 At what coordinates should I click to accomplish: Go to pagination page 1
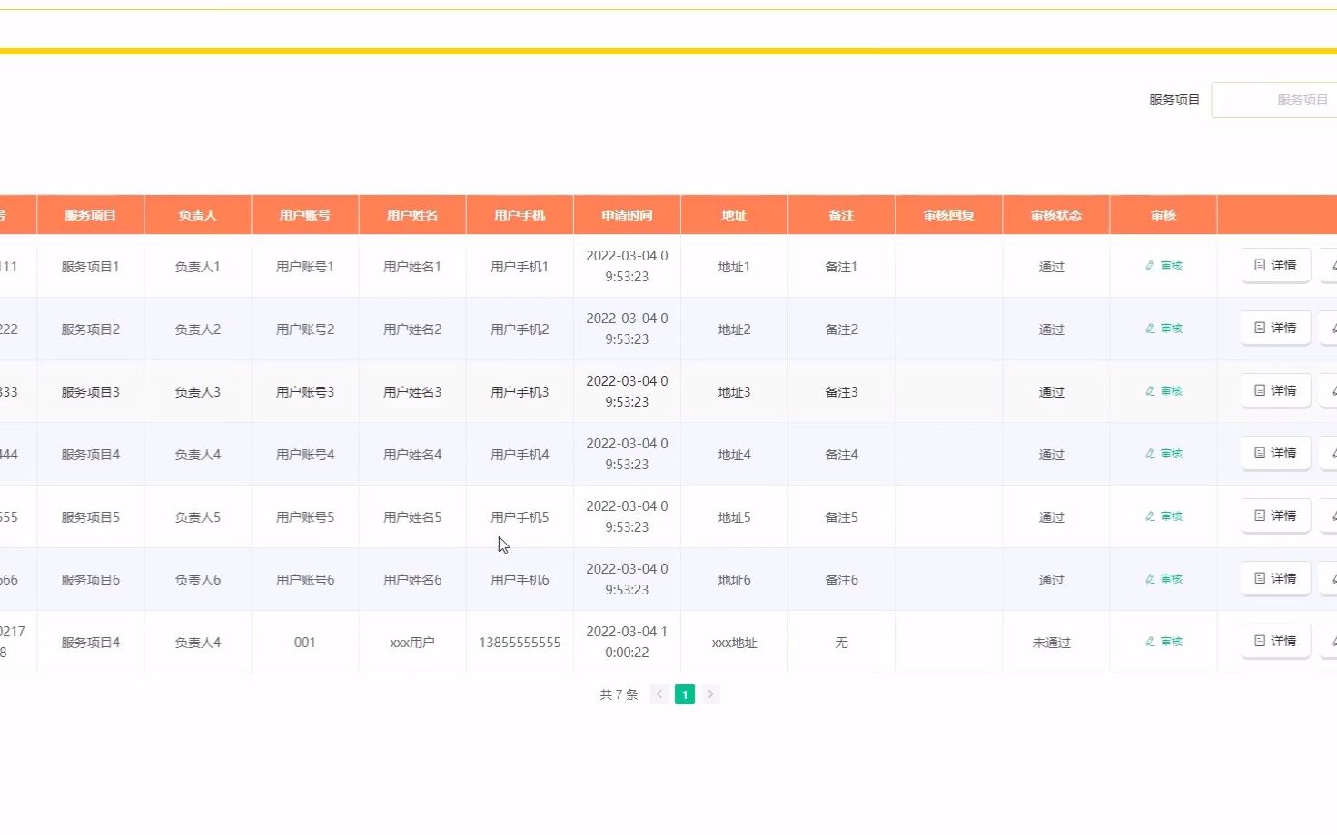tap(685, 694)
